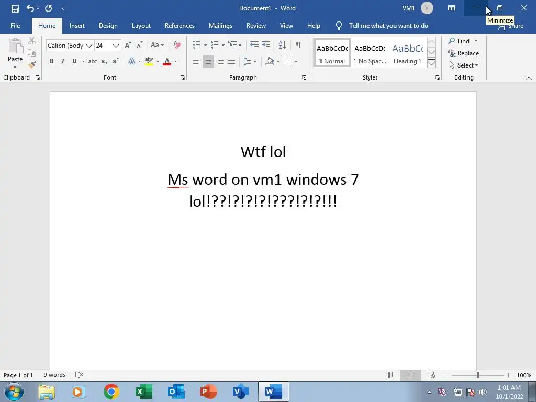Decrease paragraph indent
Image resolution: width=536 pixels, height=402 pixels.
point(254,45)
